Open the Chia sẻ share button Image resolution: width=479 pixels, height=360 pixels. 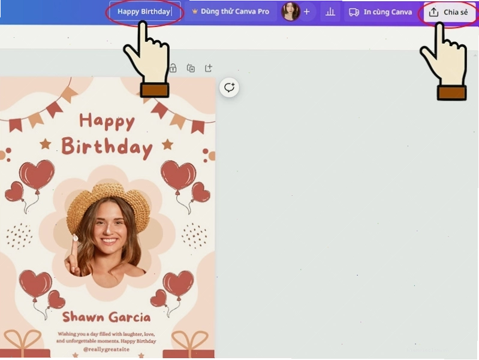tap(449, 12)
